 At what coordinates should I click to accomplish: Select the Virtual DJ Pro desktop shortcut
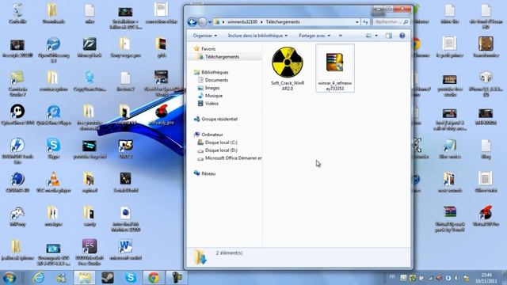tap(486, 216)
